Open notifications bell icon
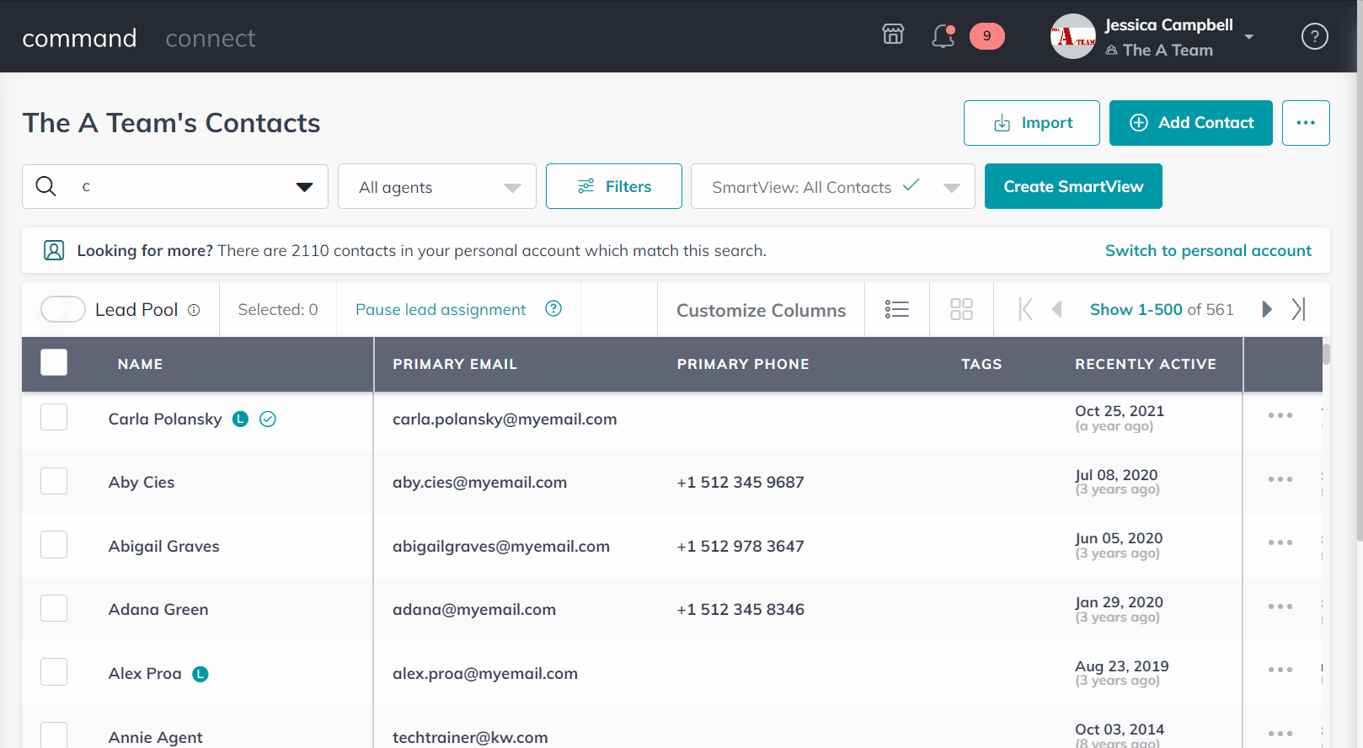This screenshot has height=748, width=1363. click(x=943, y=36)
